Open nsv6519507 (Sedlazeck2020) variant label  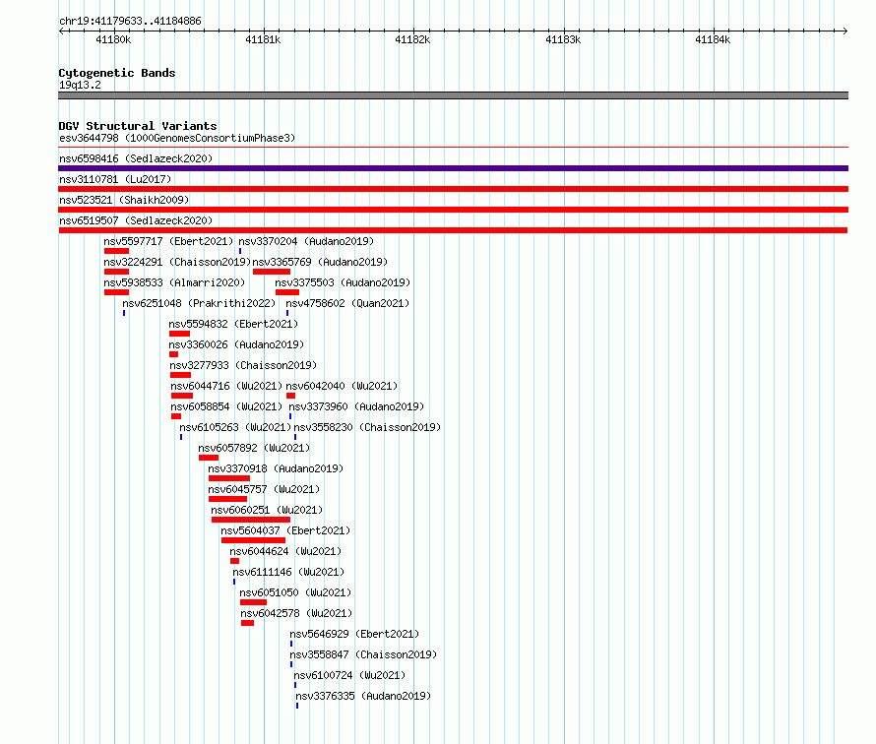coord(136,220)
